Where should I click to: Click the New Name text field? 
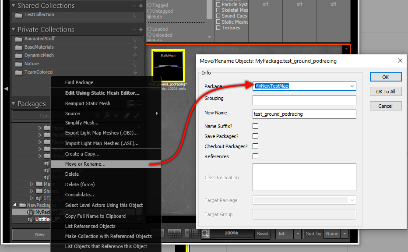coord(304,114)
